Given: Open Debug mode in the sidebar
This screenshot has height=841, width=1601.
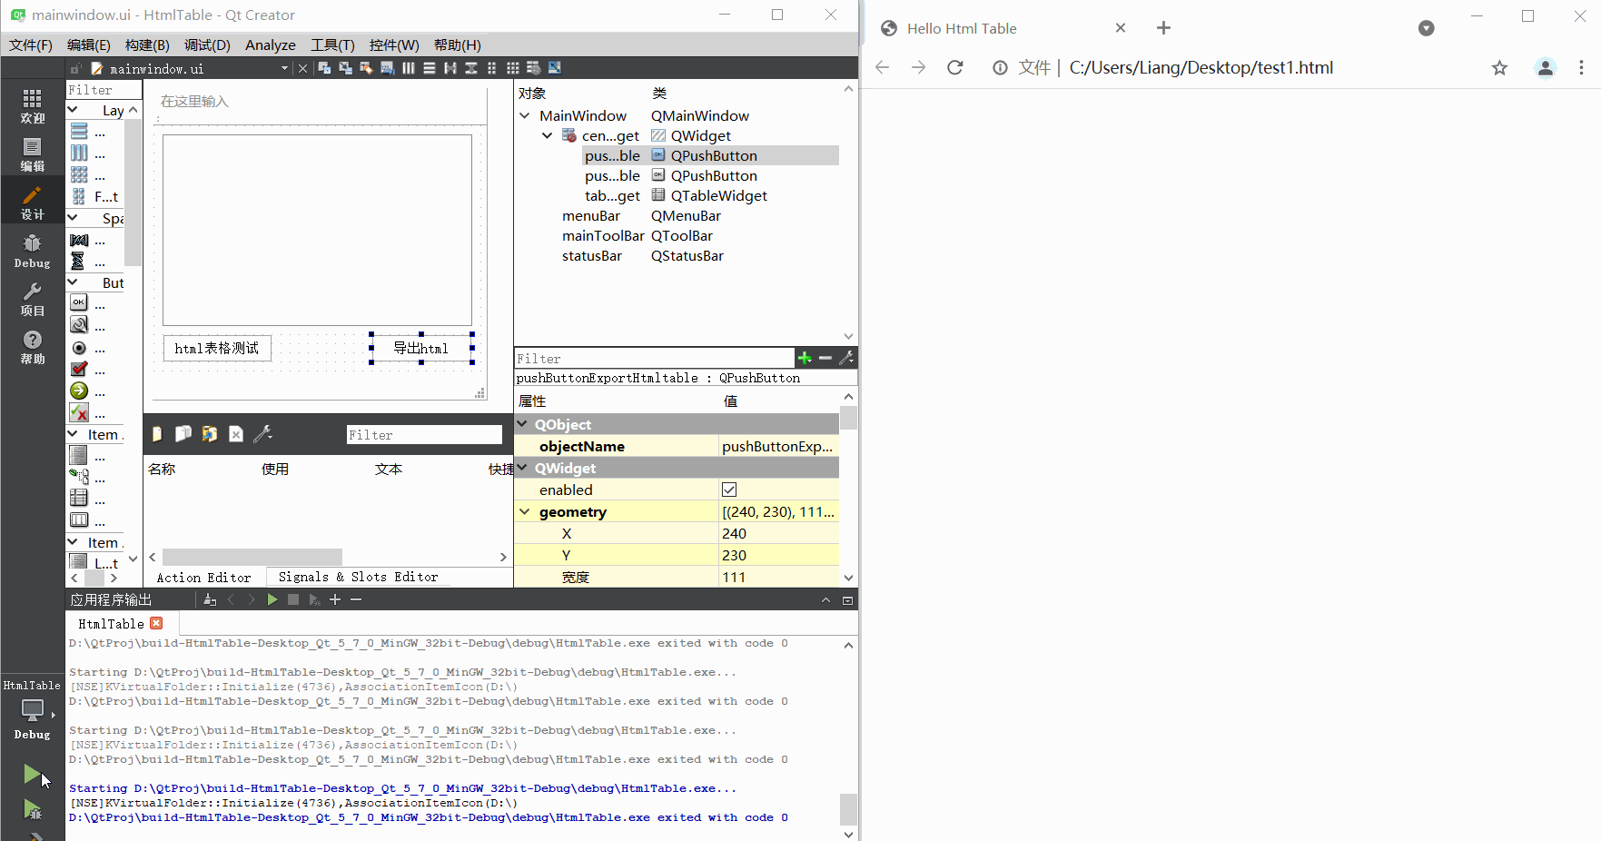Looking at the screenshot, I should pyautogui.click(x=32, y=251).
